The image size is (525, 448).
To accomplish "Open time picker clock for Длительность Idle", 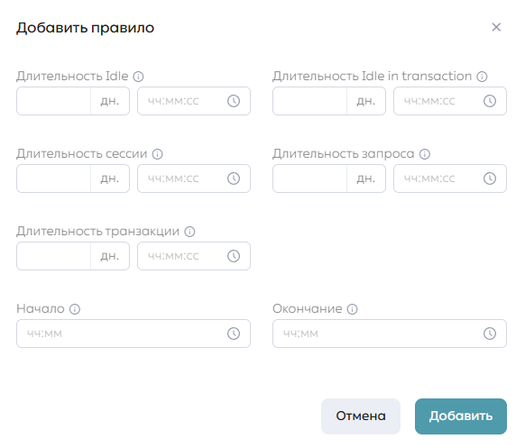I will click(x=234, y=101).
